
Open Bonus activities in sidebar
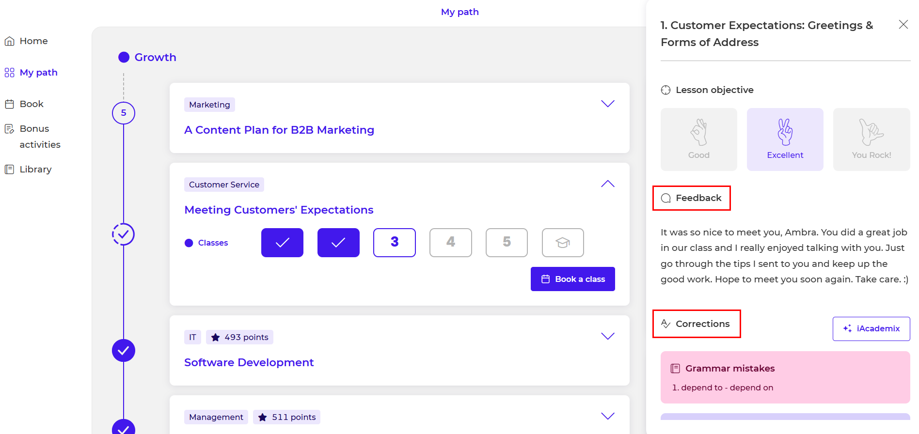[32, 137]
